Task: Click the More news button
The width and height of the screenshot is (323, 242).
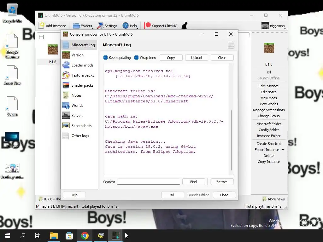Action: (274, 199)
